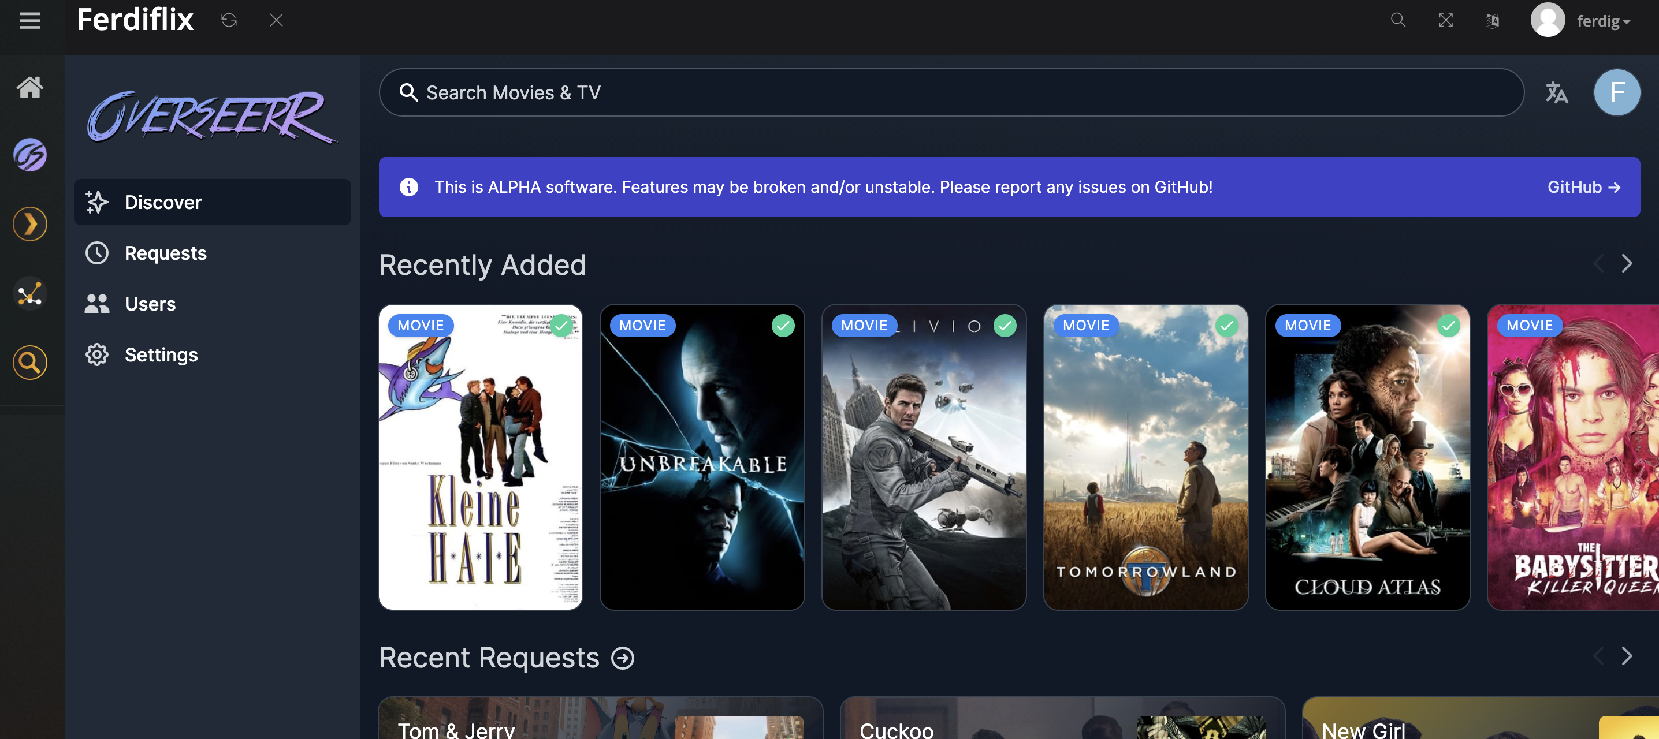Click the home icon in the left sidebar
The width and height of the screenshot is (1659, 739).
29,88
